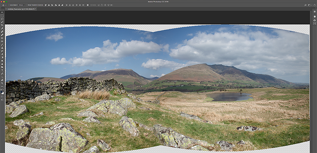Switch to Untitled_Panorama1 document tab
Screen dimensions: 317x153
coord(21,9)
